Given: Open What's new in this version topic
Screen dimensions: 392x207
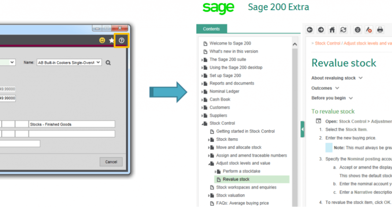Looking at the screenshot, I should 234,51.
